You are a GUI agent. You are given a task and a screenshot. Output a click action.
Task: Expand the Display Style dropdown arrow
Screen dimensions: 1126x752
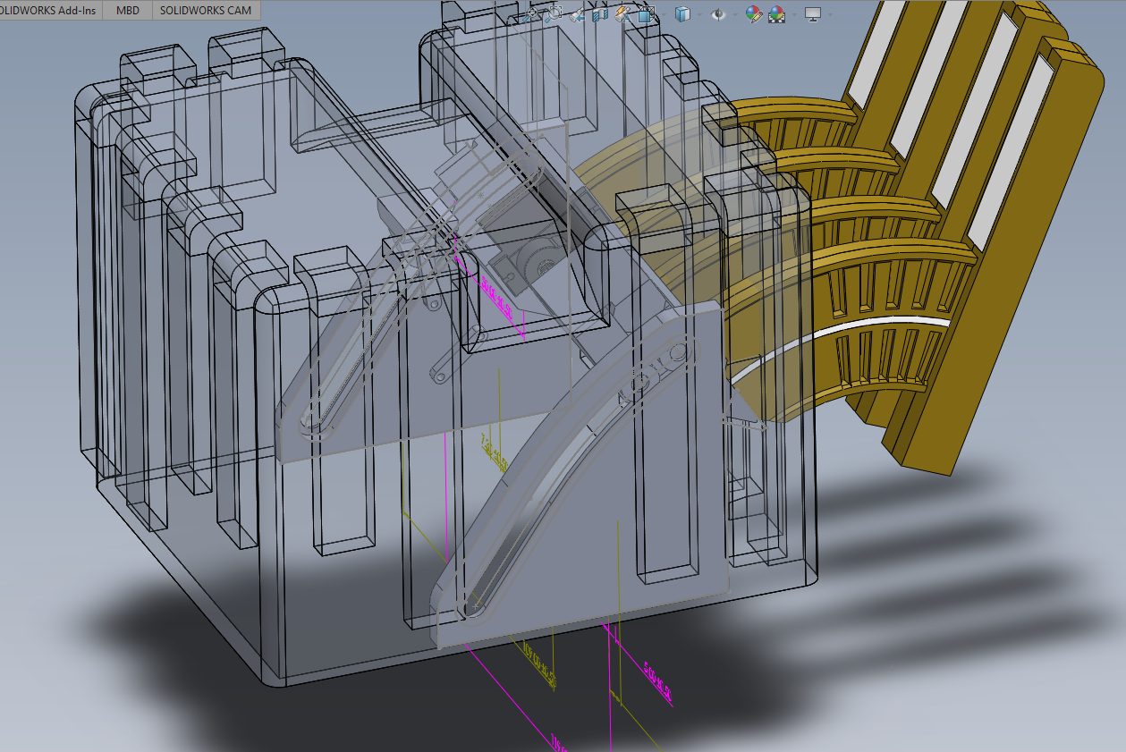pos(699,14)
